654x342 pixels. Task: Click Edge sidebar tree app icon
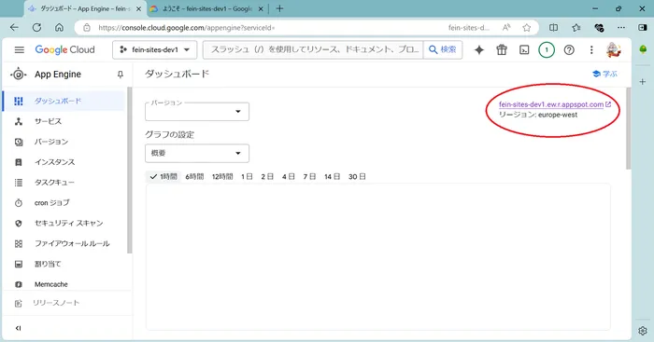click(x=643, y=49)
